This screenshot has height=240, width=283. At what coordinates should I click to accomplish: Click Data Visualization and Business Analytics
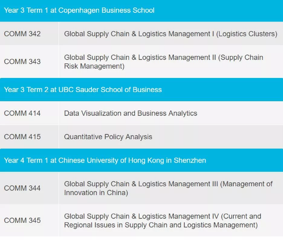click(131, 113)
